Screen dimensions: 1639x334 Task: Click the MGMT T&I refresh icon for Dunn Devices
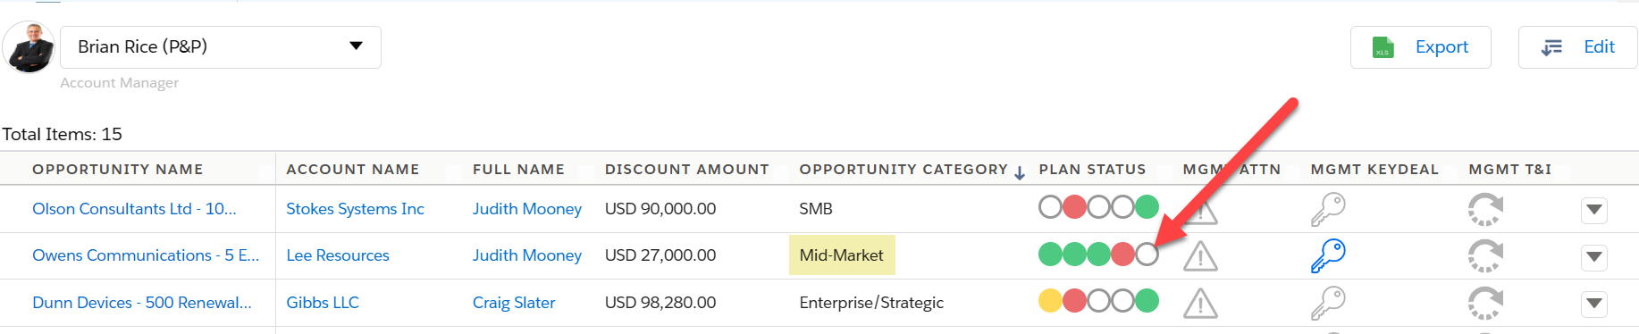pyautogui.click(x=1485, y=303)
